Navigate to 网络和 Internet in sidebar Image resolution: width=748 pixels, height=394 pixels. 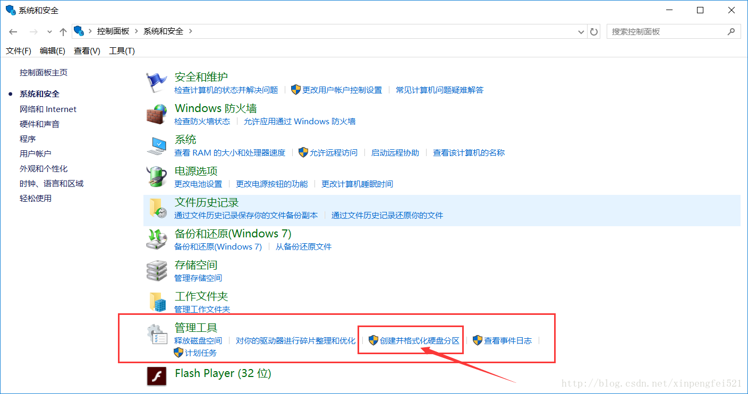pos(48,109)
